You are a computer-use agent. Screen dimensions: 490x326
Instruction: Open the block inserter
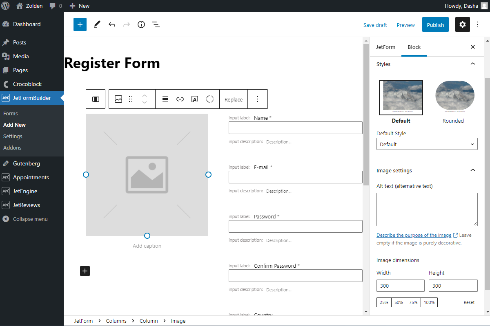point(80,24)
